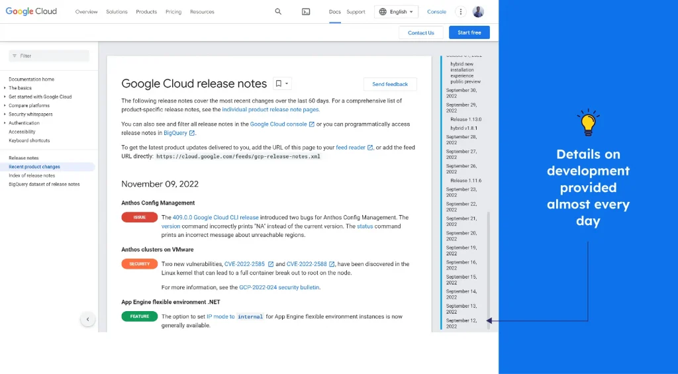
Task: Click external link icon after feed reader
Action: tap(370, 148)
